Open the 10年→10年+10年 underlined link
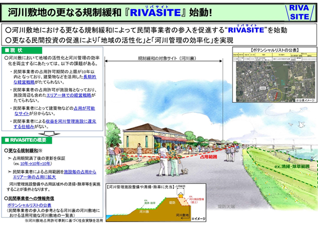This screenshot has height=225, width=318. (x=35, y=164)
